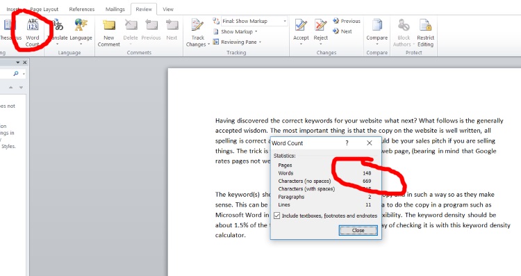Expand the Final: Show Markup dropdown

[x=285, y=21]
